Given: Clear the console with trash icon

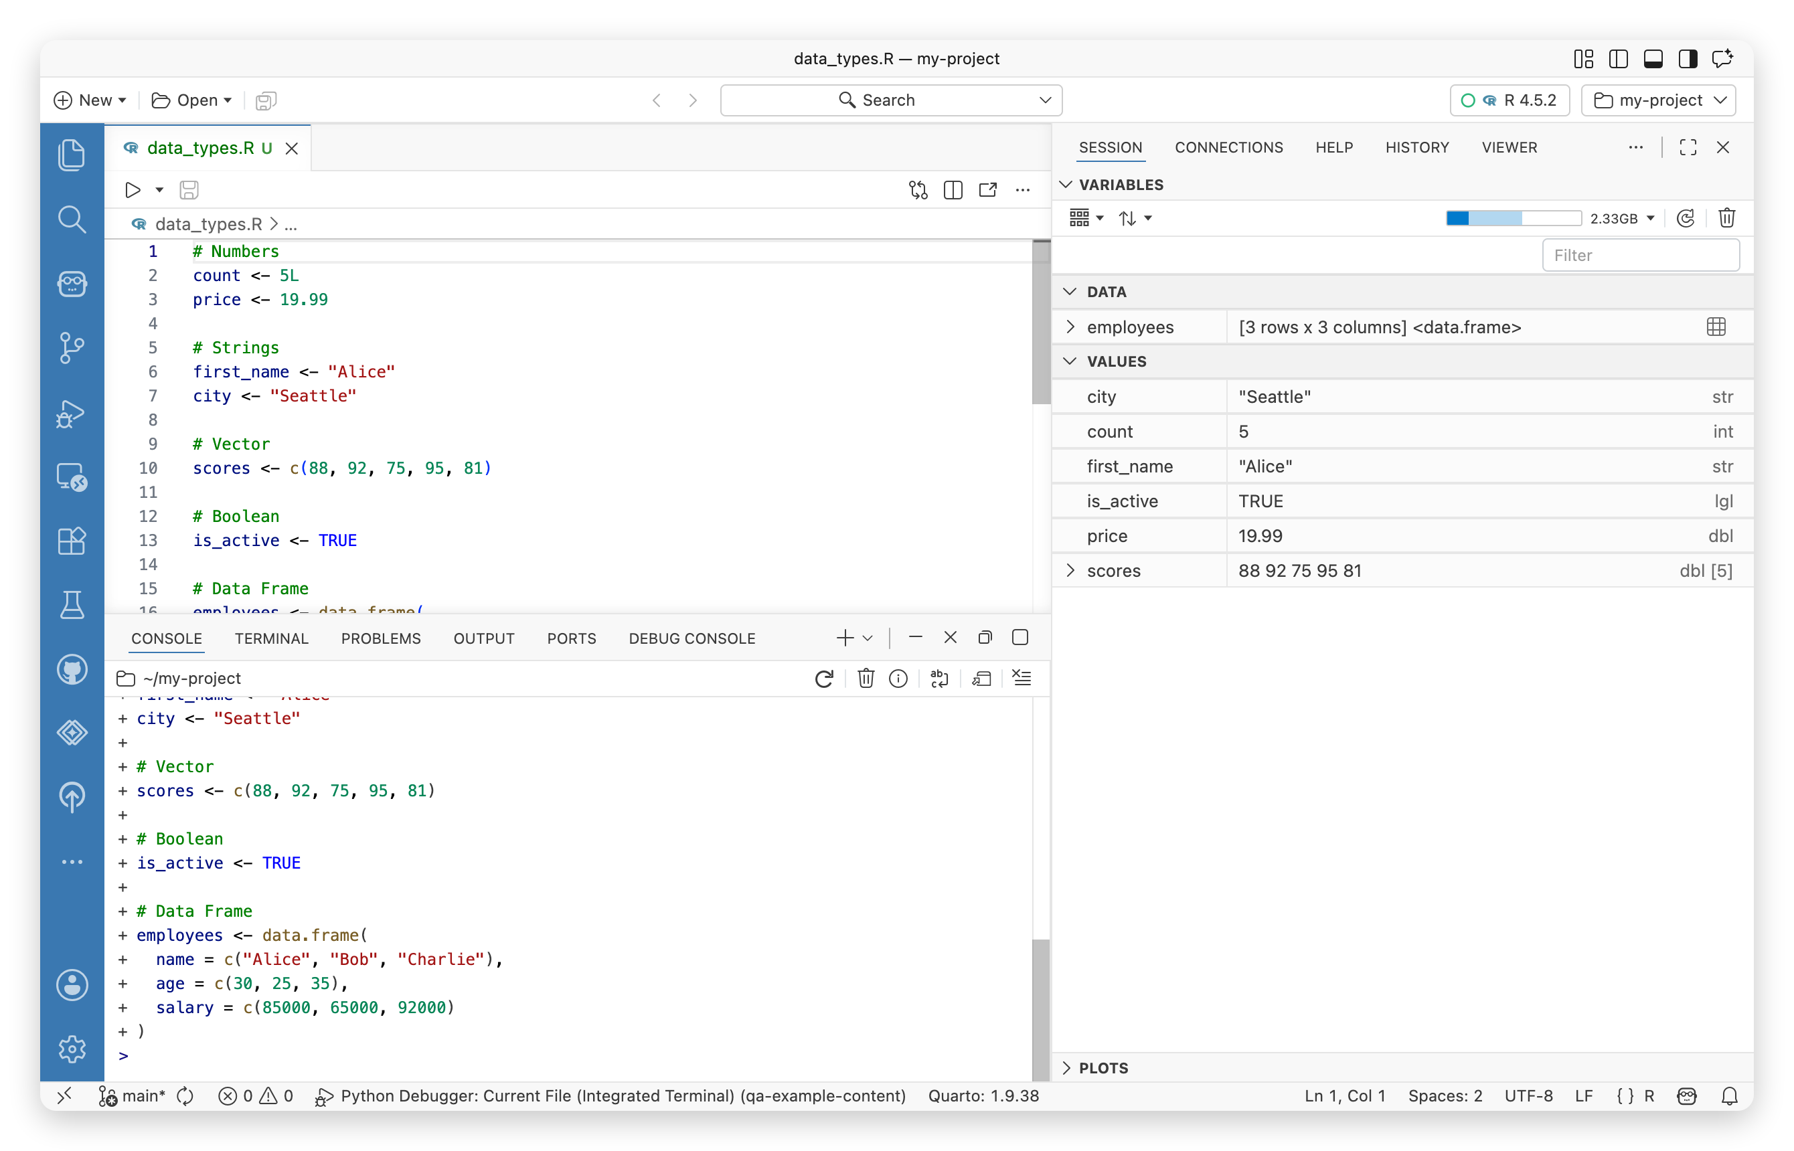Looking at the screenshot, I should [x=866, y=678].
